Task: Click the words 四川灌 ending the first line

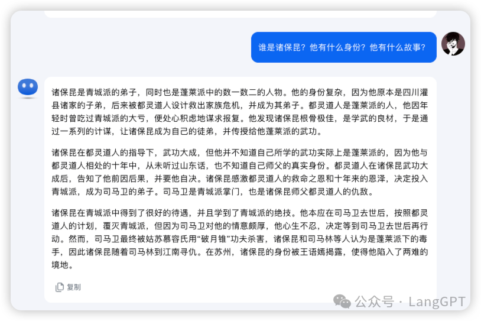Action: [x=415, y=92]
